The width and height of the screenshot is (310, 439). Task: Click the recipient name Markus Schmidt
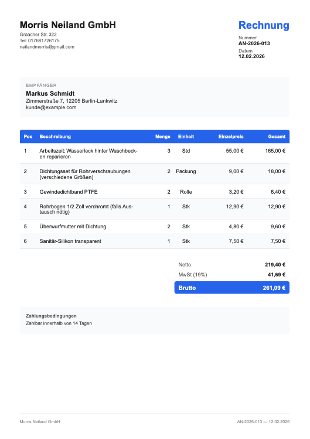pos(50,93)
